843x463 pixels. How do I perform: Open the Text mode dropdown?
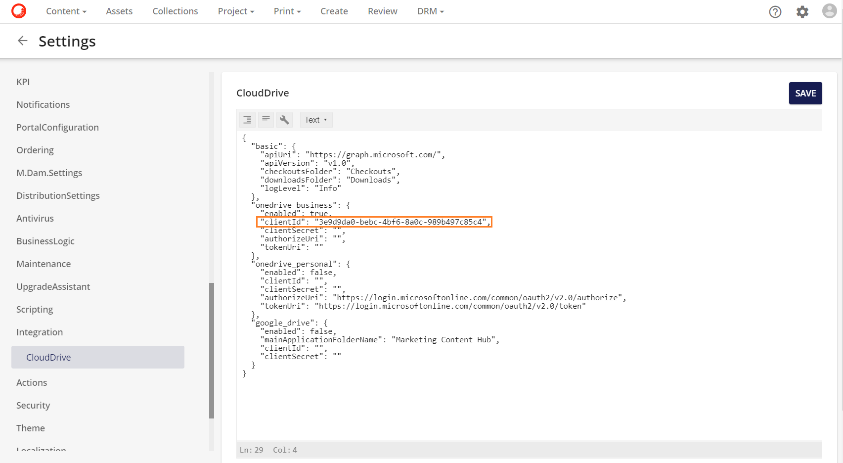[316, 120]
